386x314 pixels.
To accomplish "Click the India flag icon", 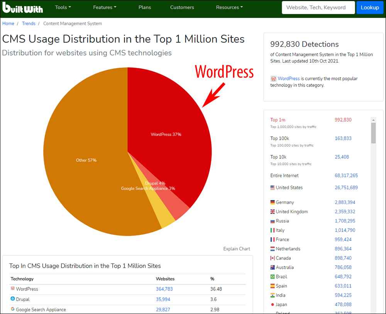I will [x=273, y=295].
